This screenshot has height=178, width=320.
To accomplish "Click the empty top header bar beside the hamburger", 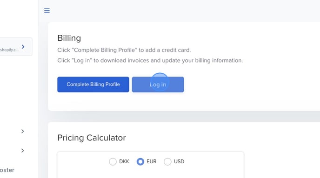I will point(184,11).
